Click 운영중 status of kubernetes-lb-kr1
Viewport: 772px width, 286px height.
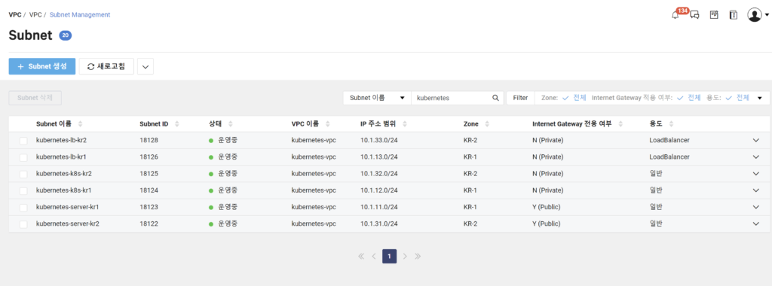pyautogui.click(x=223, y=157)
